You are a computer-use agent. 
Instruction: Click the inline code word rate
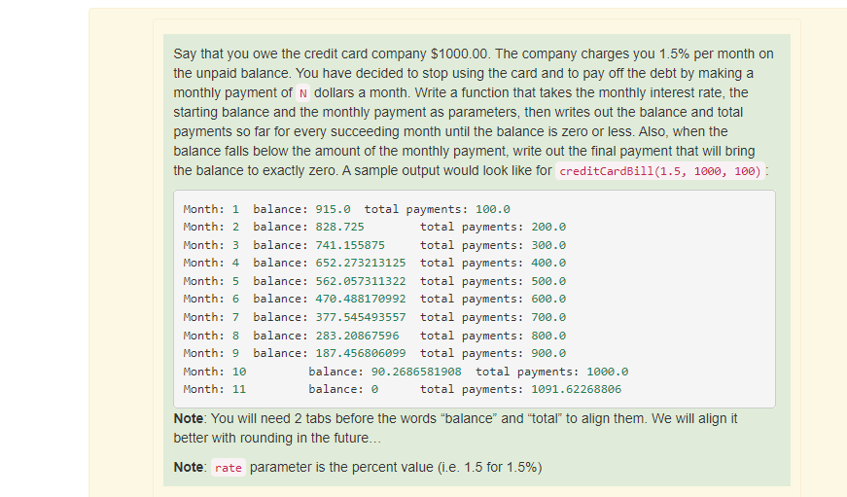tap(228, 468)
